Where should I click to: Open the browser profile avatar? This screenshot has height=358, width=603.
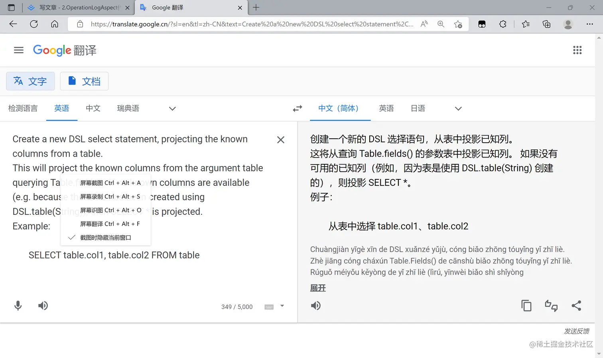(x=568, y=24)
